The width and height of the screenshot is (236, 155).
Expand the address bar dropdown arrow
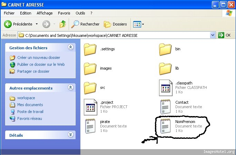pos(213,35)
